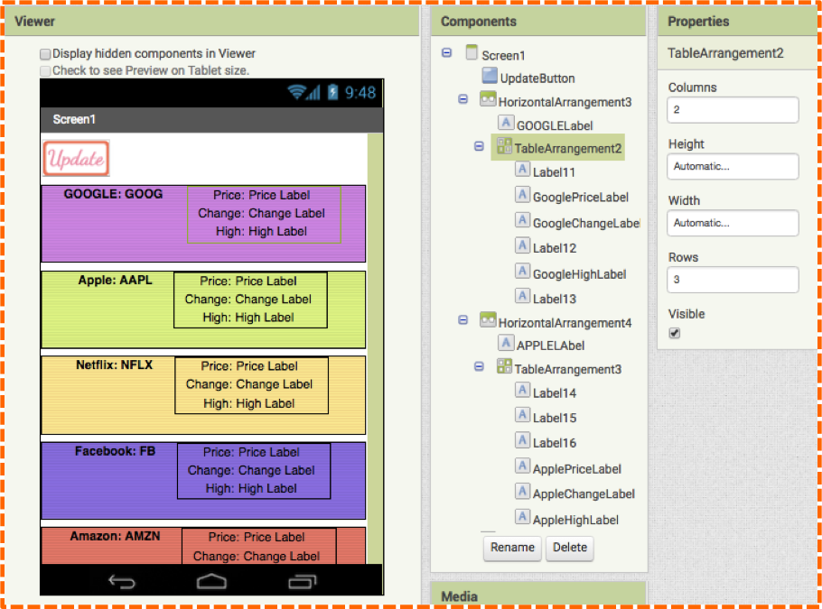Viewport: 822px width, 609px height.
Task: Click "Change: Change Label" in the Facebook section
Action: (252, 471)
